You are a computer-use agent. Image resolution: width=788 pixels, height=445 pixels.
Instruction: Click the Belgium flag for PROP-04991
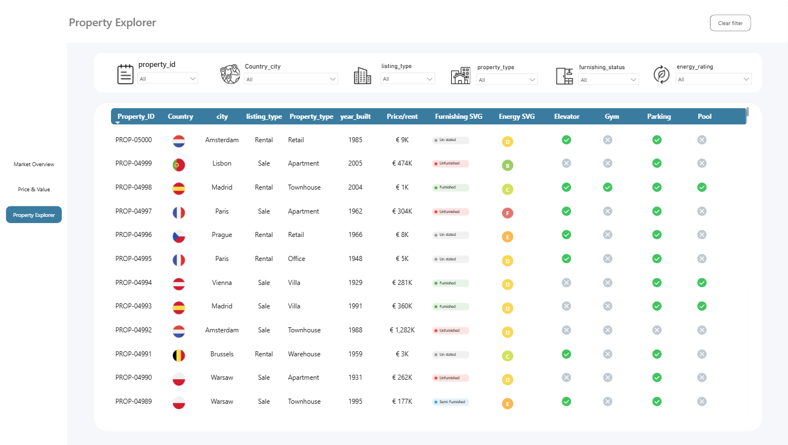[x=179, y=355]
